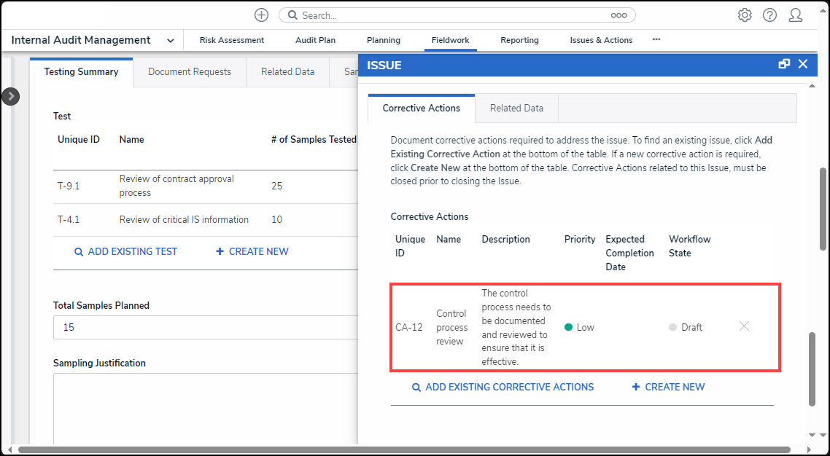Click Add Existing Corrective Actions
Screen dimensions: 830x456
click(x=503, y=387)
